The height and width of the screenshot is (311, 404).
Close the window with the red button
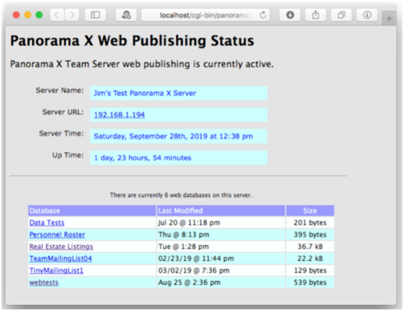click(16, 15)
